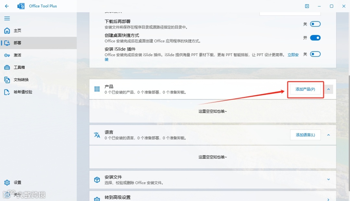The image size is (350, 201).
Task: Click the 语言 section title
Action: (109, 132)
